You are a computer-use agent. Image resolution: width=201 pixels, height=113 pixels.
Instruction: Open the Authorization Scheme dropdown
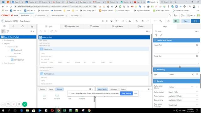pyautogui.click(x=181, y=87)
